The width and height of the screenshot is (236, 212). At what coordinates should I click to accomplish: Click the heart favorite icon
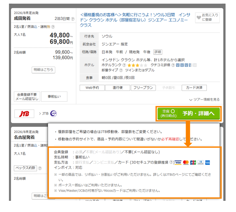coord(199,17)
